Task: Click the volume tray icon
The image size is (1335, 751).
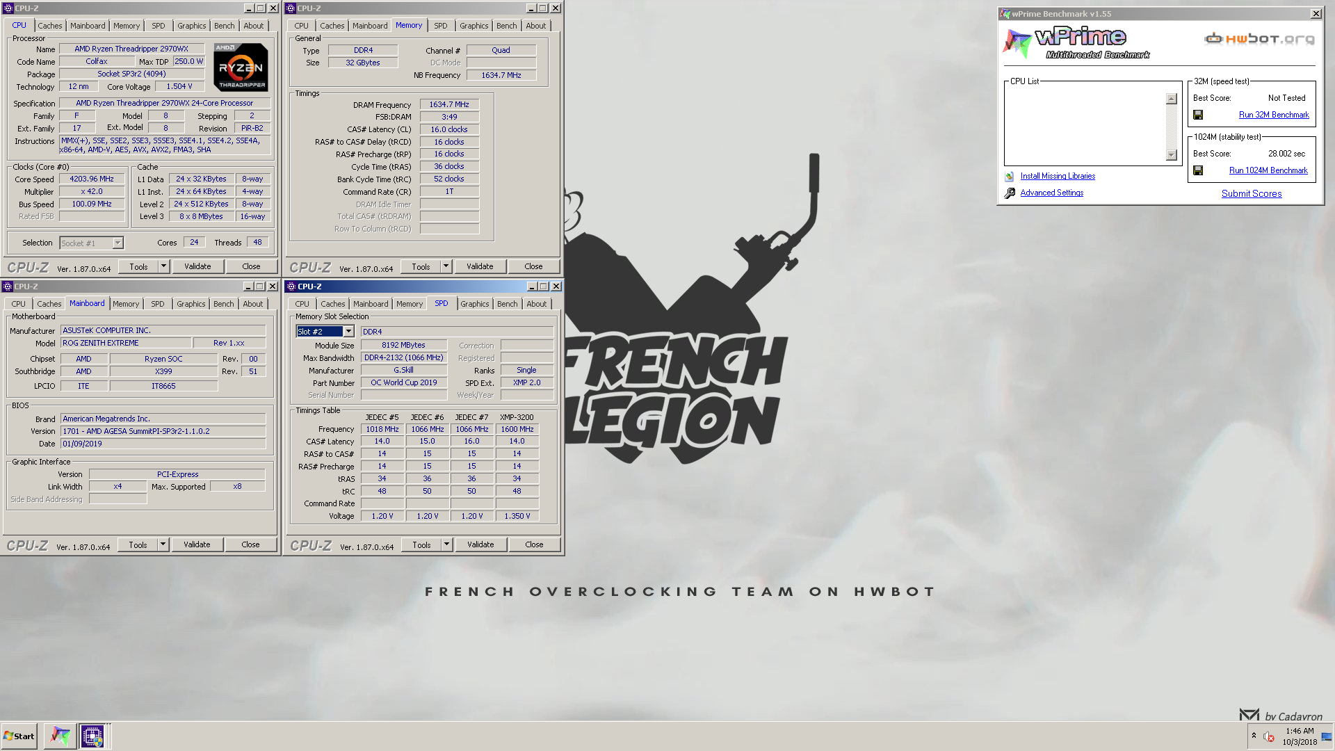Action: (x=1269, y=736)
